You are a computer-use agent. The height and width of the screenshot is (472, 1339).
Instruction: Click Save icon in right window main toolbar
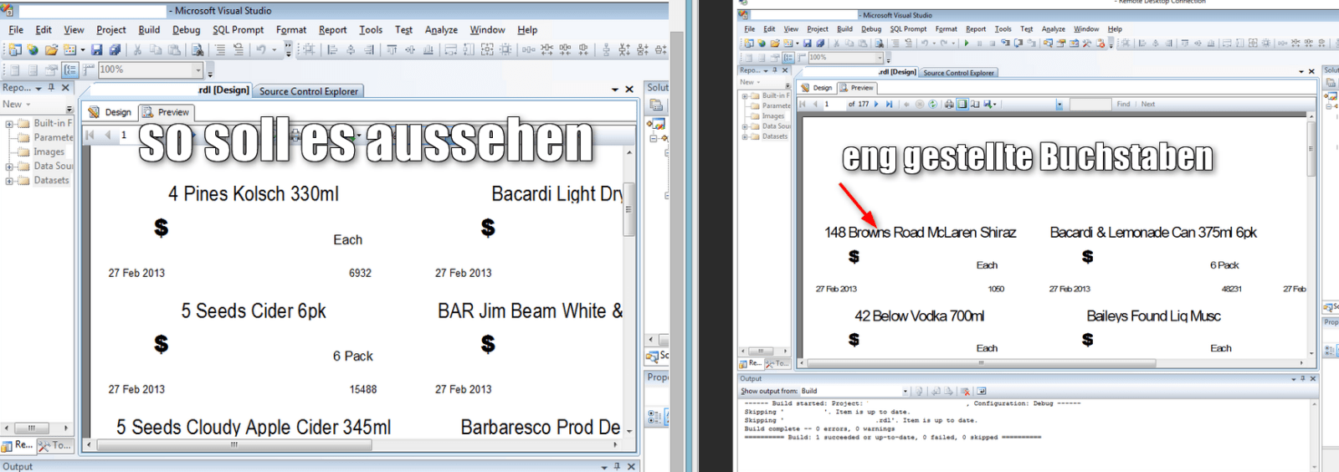808,43
